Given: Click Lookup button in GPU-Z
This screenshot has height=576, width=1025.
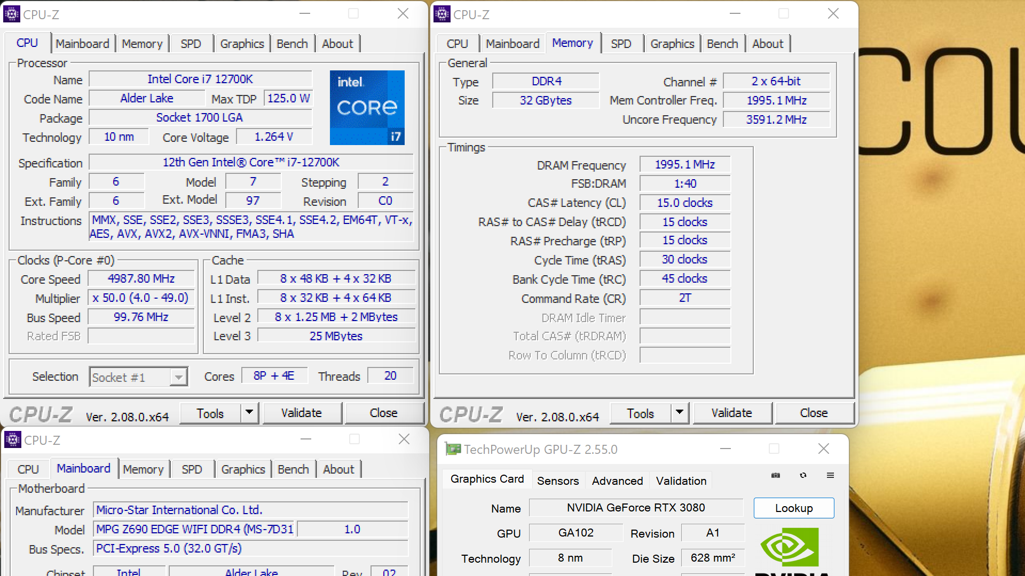Looking at the screenshot, I should tap(794, 508).
